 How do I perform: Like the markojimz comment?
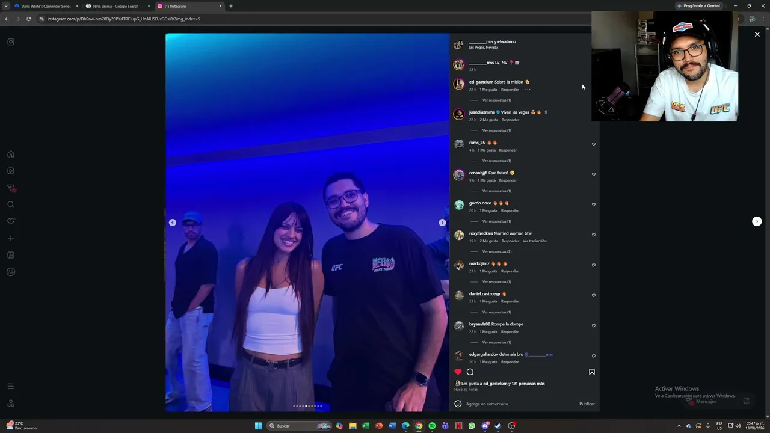[594, 265]
